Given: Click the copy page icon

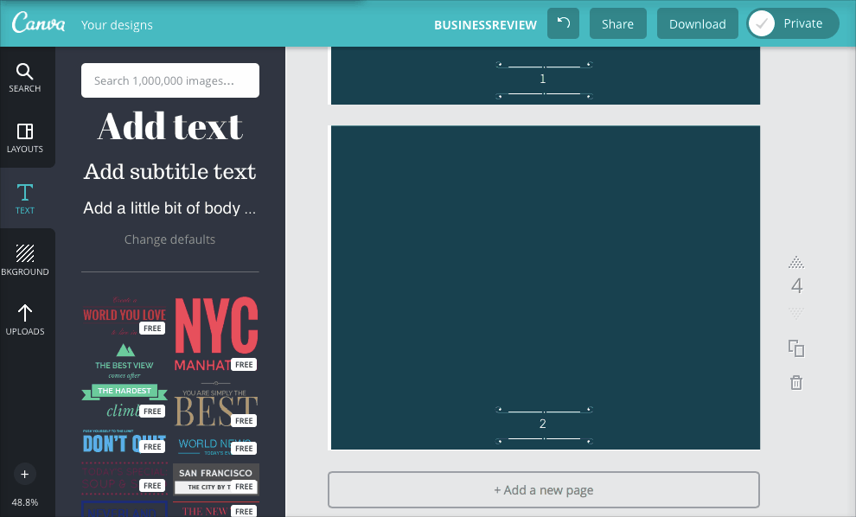Looking at the screenshot, I should click(x=796, y=348).
